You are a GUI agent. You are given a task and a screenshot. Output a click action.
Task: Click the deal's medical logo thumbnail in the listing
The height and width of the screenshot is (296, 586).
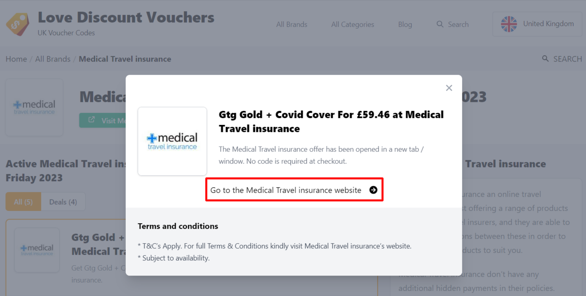coord(37,250)
